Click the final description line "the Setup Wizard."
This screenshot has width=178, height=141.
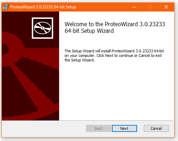pos(80,60)
